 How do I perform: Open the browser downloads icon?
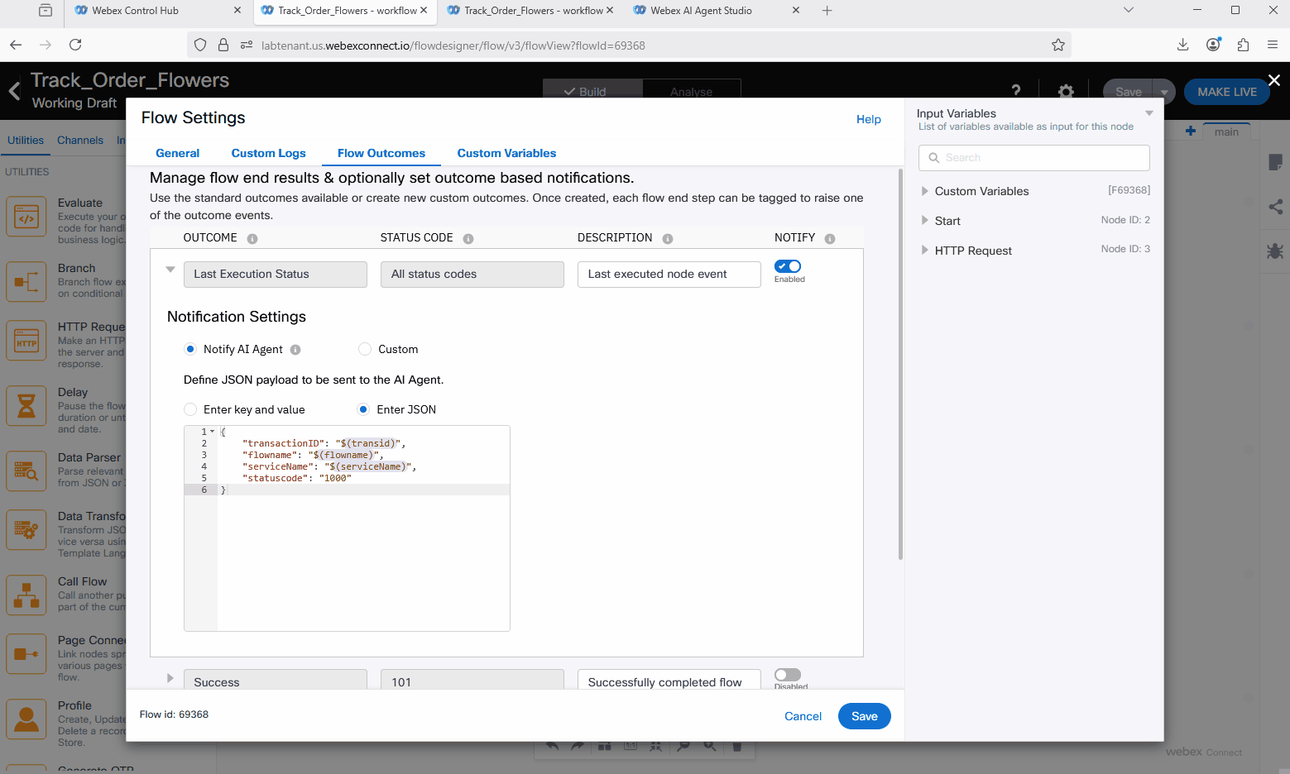point(1182,45)
